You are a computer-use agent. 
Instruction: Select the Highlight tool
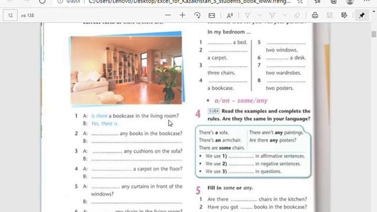(x=272, y=15)
